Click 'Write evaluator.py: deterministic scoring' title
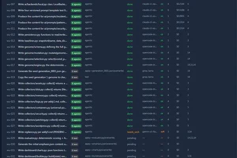The image size is (237, 158). [43, 138]
